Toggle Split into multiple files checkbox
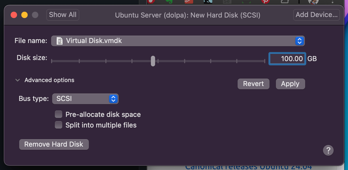Viewport: 348px width, 170px height. pos(59,125)
